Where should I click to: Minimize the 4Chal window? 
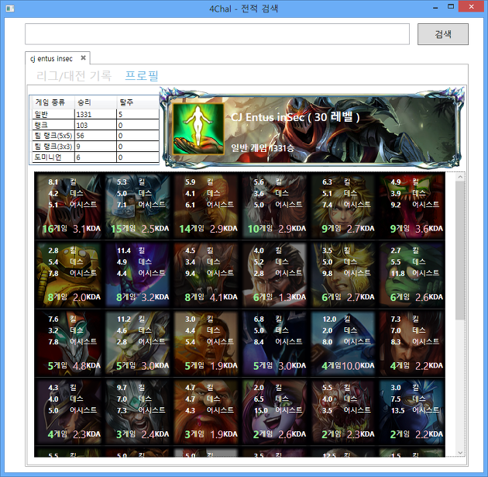[435, 7]
